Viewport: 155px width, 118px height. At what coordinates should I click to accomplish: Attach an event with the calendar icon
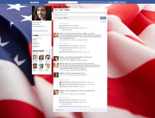tap(65, 18)
